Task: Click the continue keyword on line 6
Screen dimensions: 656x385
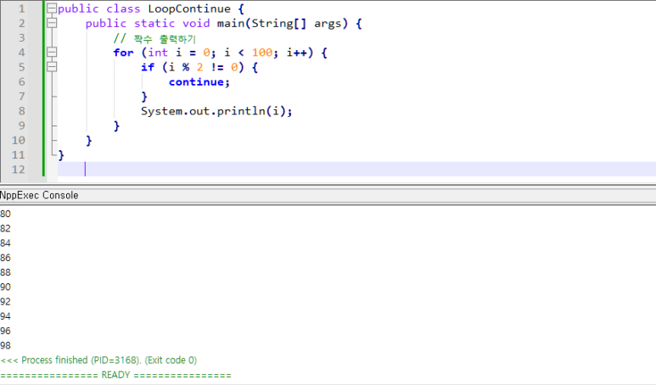Action: [x=196, y=82]
